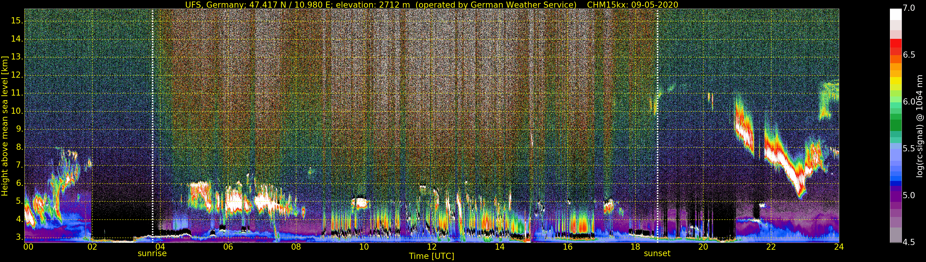Click the height tick label '3.'
The height and width of the screenshot is (262, 926).
19,237
